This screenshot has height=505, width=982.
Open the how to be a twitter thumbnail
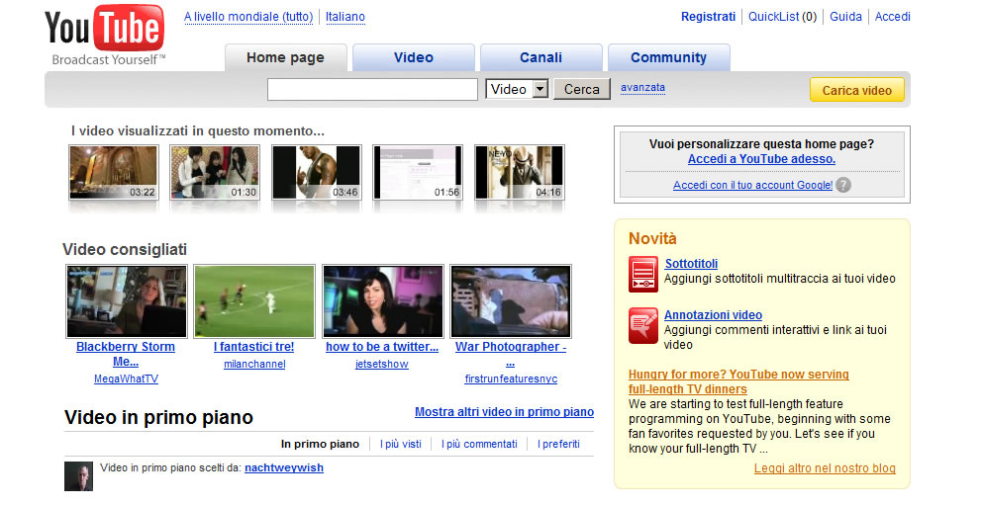(x=383, y=301)
